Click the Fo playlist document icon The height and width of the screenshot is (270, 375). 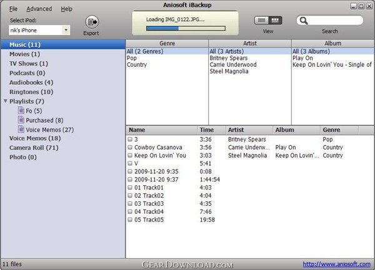pos(21,110)
